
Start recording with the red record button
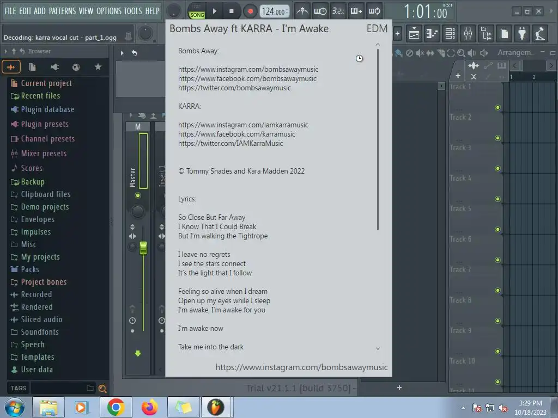point(250,11)
